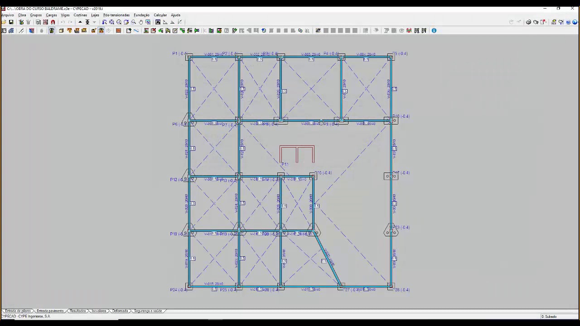Viewport: 580px width, 326px height.
Task: Open the Cargas menu
Action: 51,15
